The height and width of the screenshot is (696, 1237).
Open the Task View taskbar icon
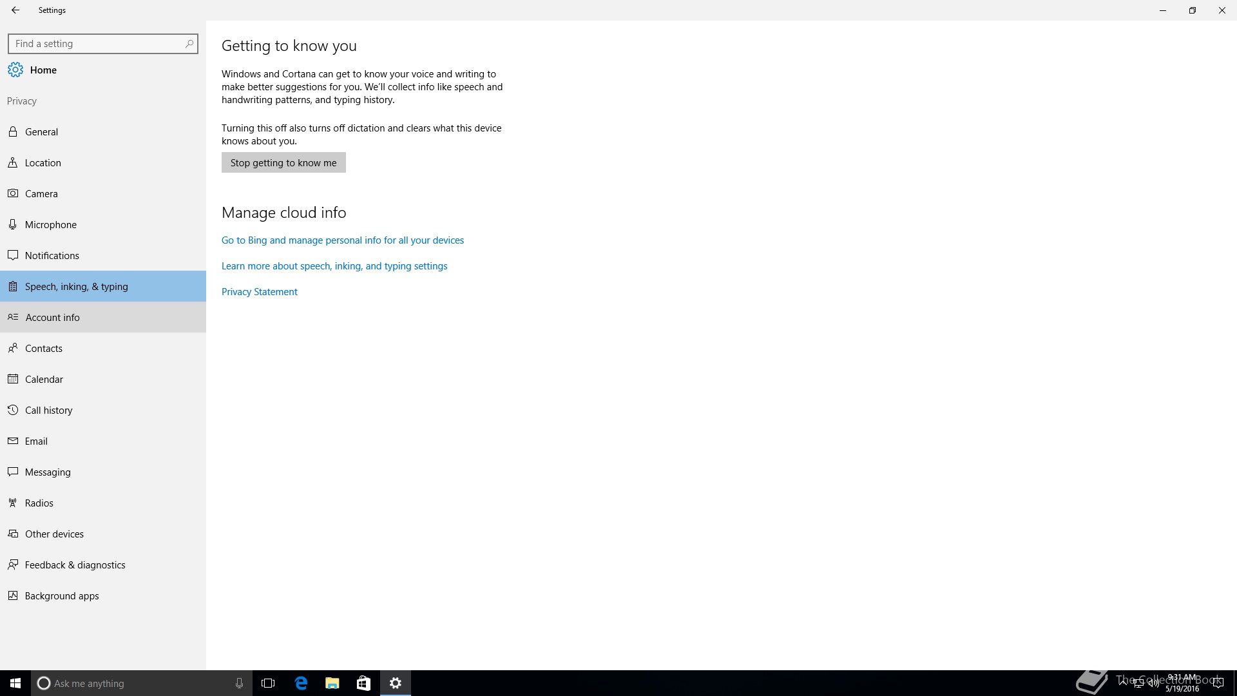tap(268, 683)
